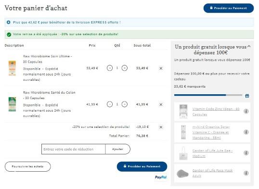The image size is (259, 189).
Task: Click the free gift progress bar
Action: pos(208,95)
